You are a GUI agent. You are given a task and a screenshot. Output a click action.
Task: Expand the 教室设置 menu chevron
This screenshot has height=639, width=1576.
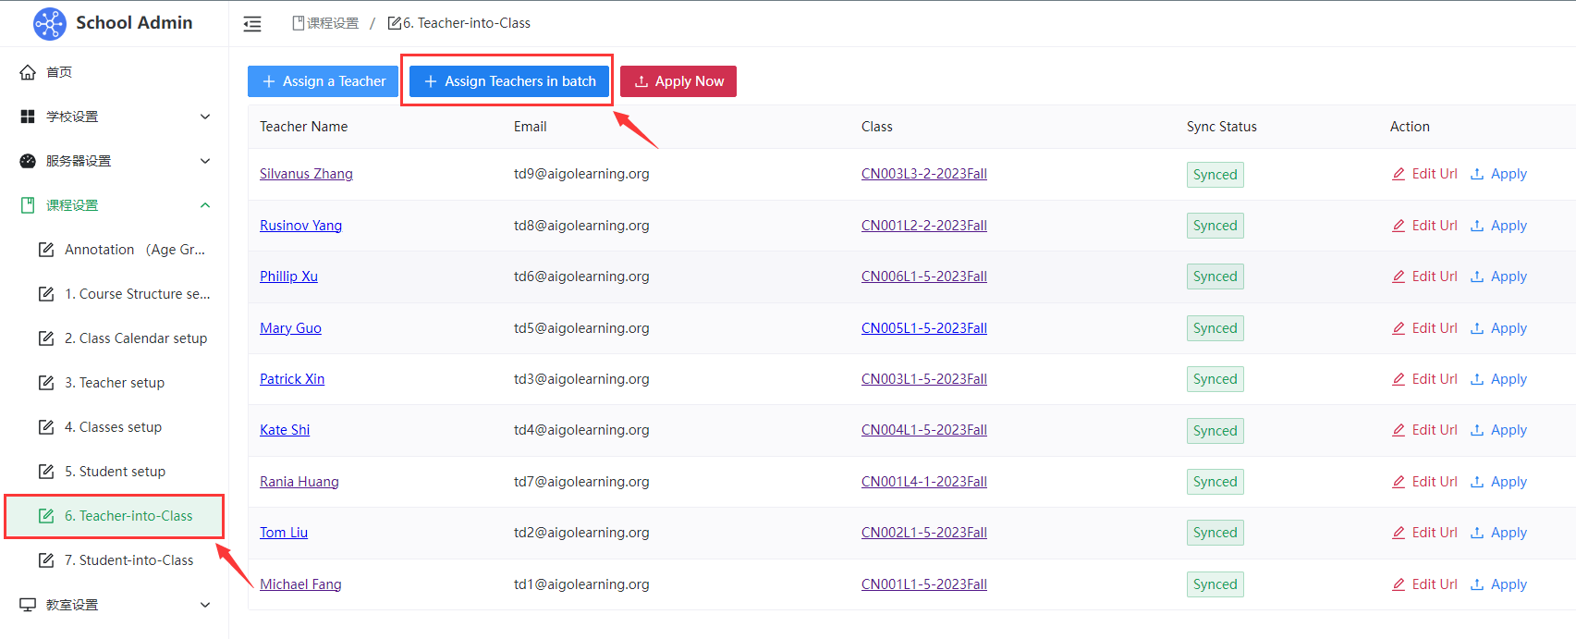[205, 605]
